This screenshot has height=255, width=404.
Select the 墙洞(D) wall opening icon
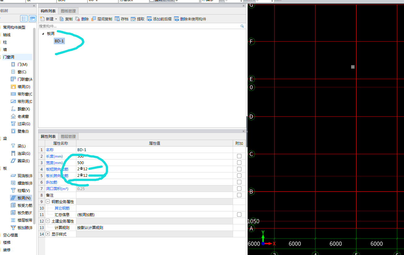click(x=13, y=87)
